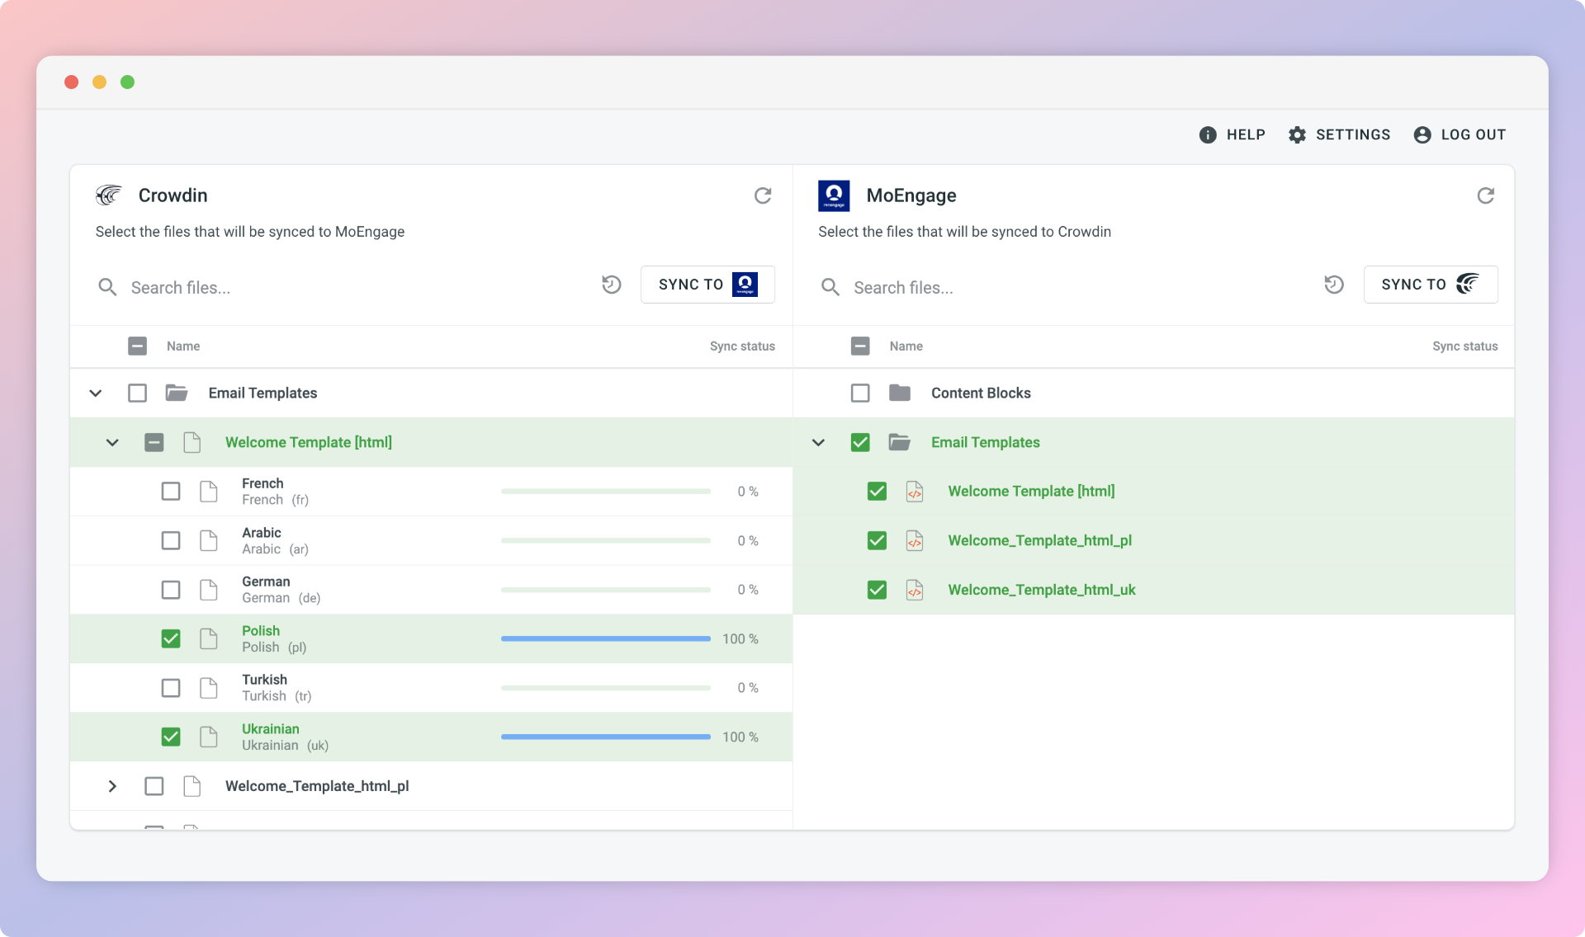Expand Crowdin Welcome_Template_html_pl row
The height and width of the screenshot is (937, 1585).
112,786
